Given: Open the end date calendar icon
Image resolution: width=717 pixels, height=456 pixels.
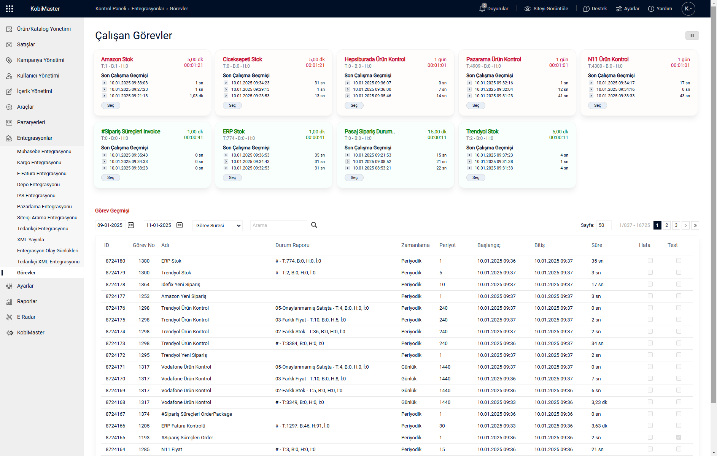Looking at the screenshot, I should (180, 225).
